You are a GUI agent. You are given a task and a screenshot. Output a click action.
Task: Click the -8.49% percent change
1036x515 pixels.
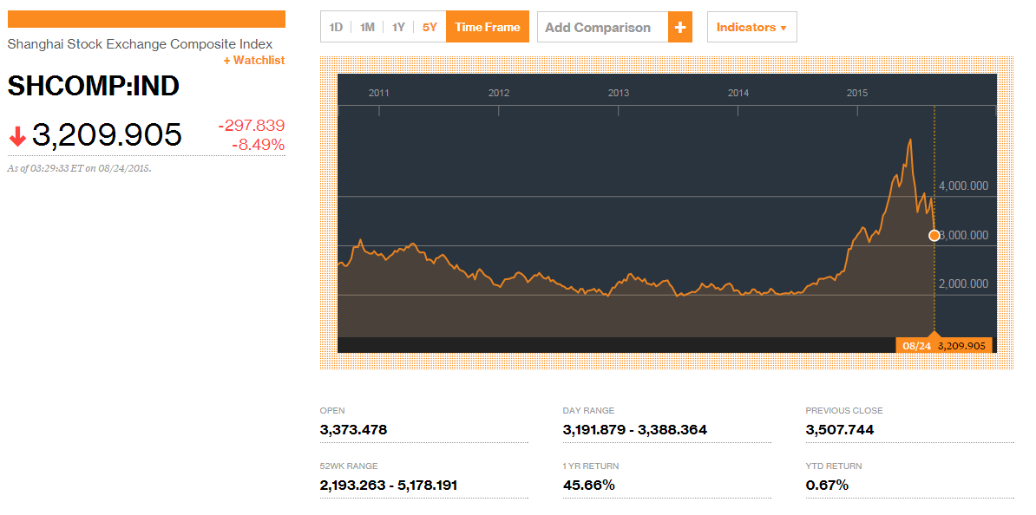[259, 145]
